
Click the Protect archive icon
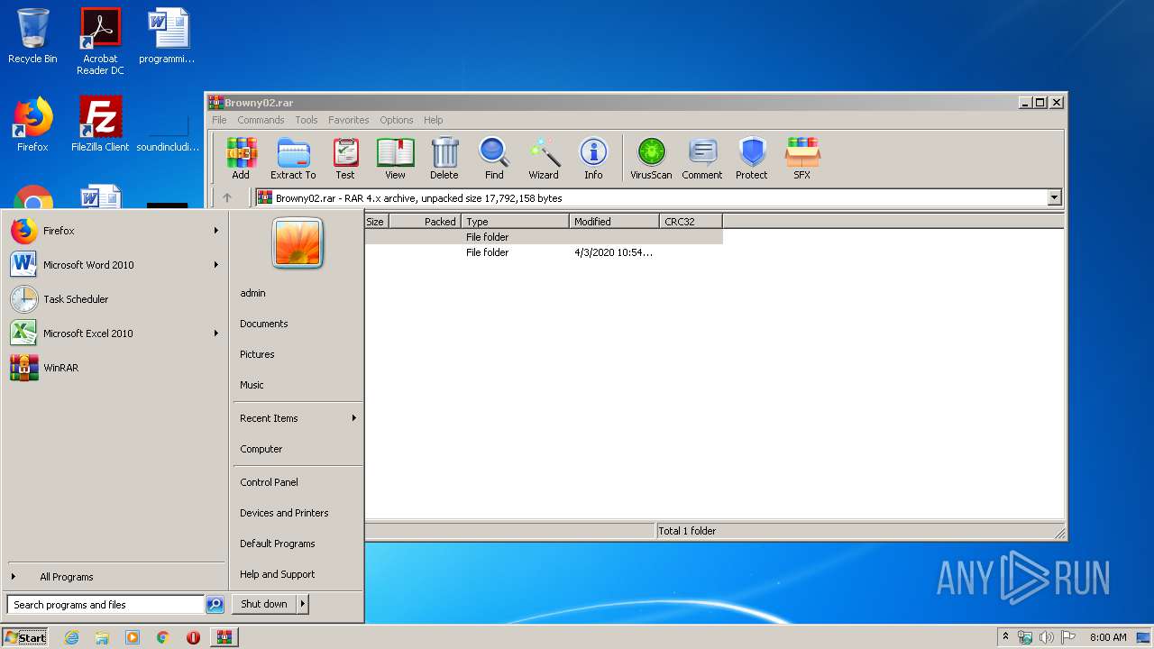click(752, 159)
